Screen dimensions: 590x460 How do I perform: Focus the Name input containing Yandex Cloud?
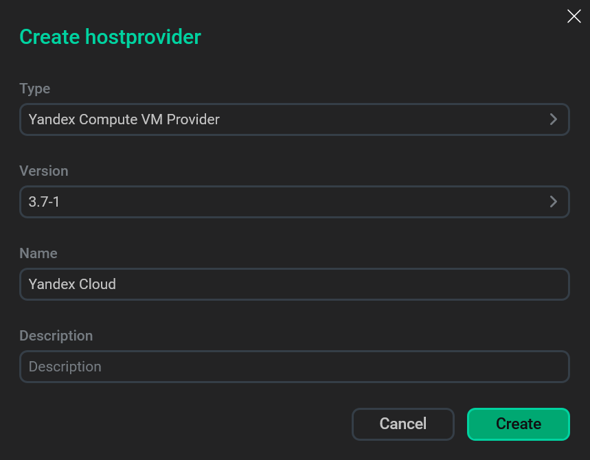tap(294, 284)
